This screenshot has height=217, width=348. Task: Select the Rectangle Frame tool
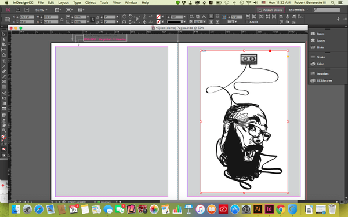(x=4, y=82)
